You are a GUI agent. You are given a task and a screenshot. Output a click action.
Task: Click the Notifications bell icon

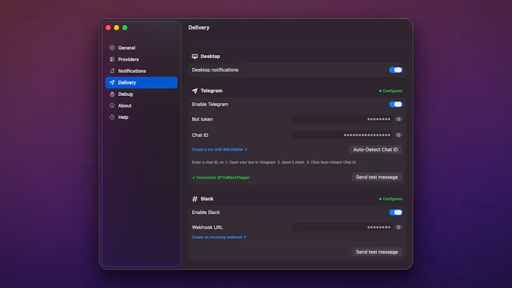[x=112, y=71]
